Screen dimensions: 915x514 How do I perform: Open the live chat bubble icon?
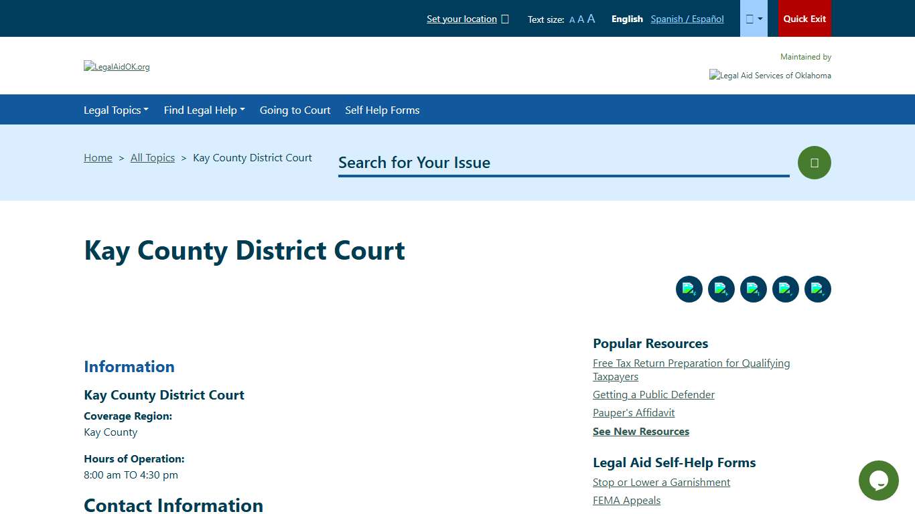point(878,480)
